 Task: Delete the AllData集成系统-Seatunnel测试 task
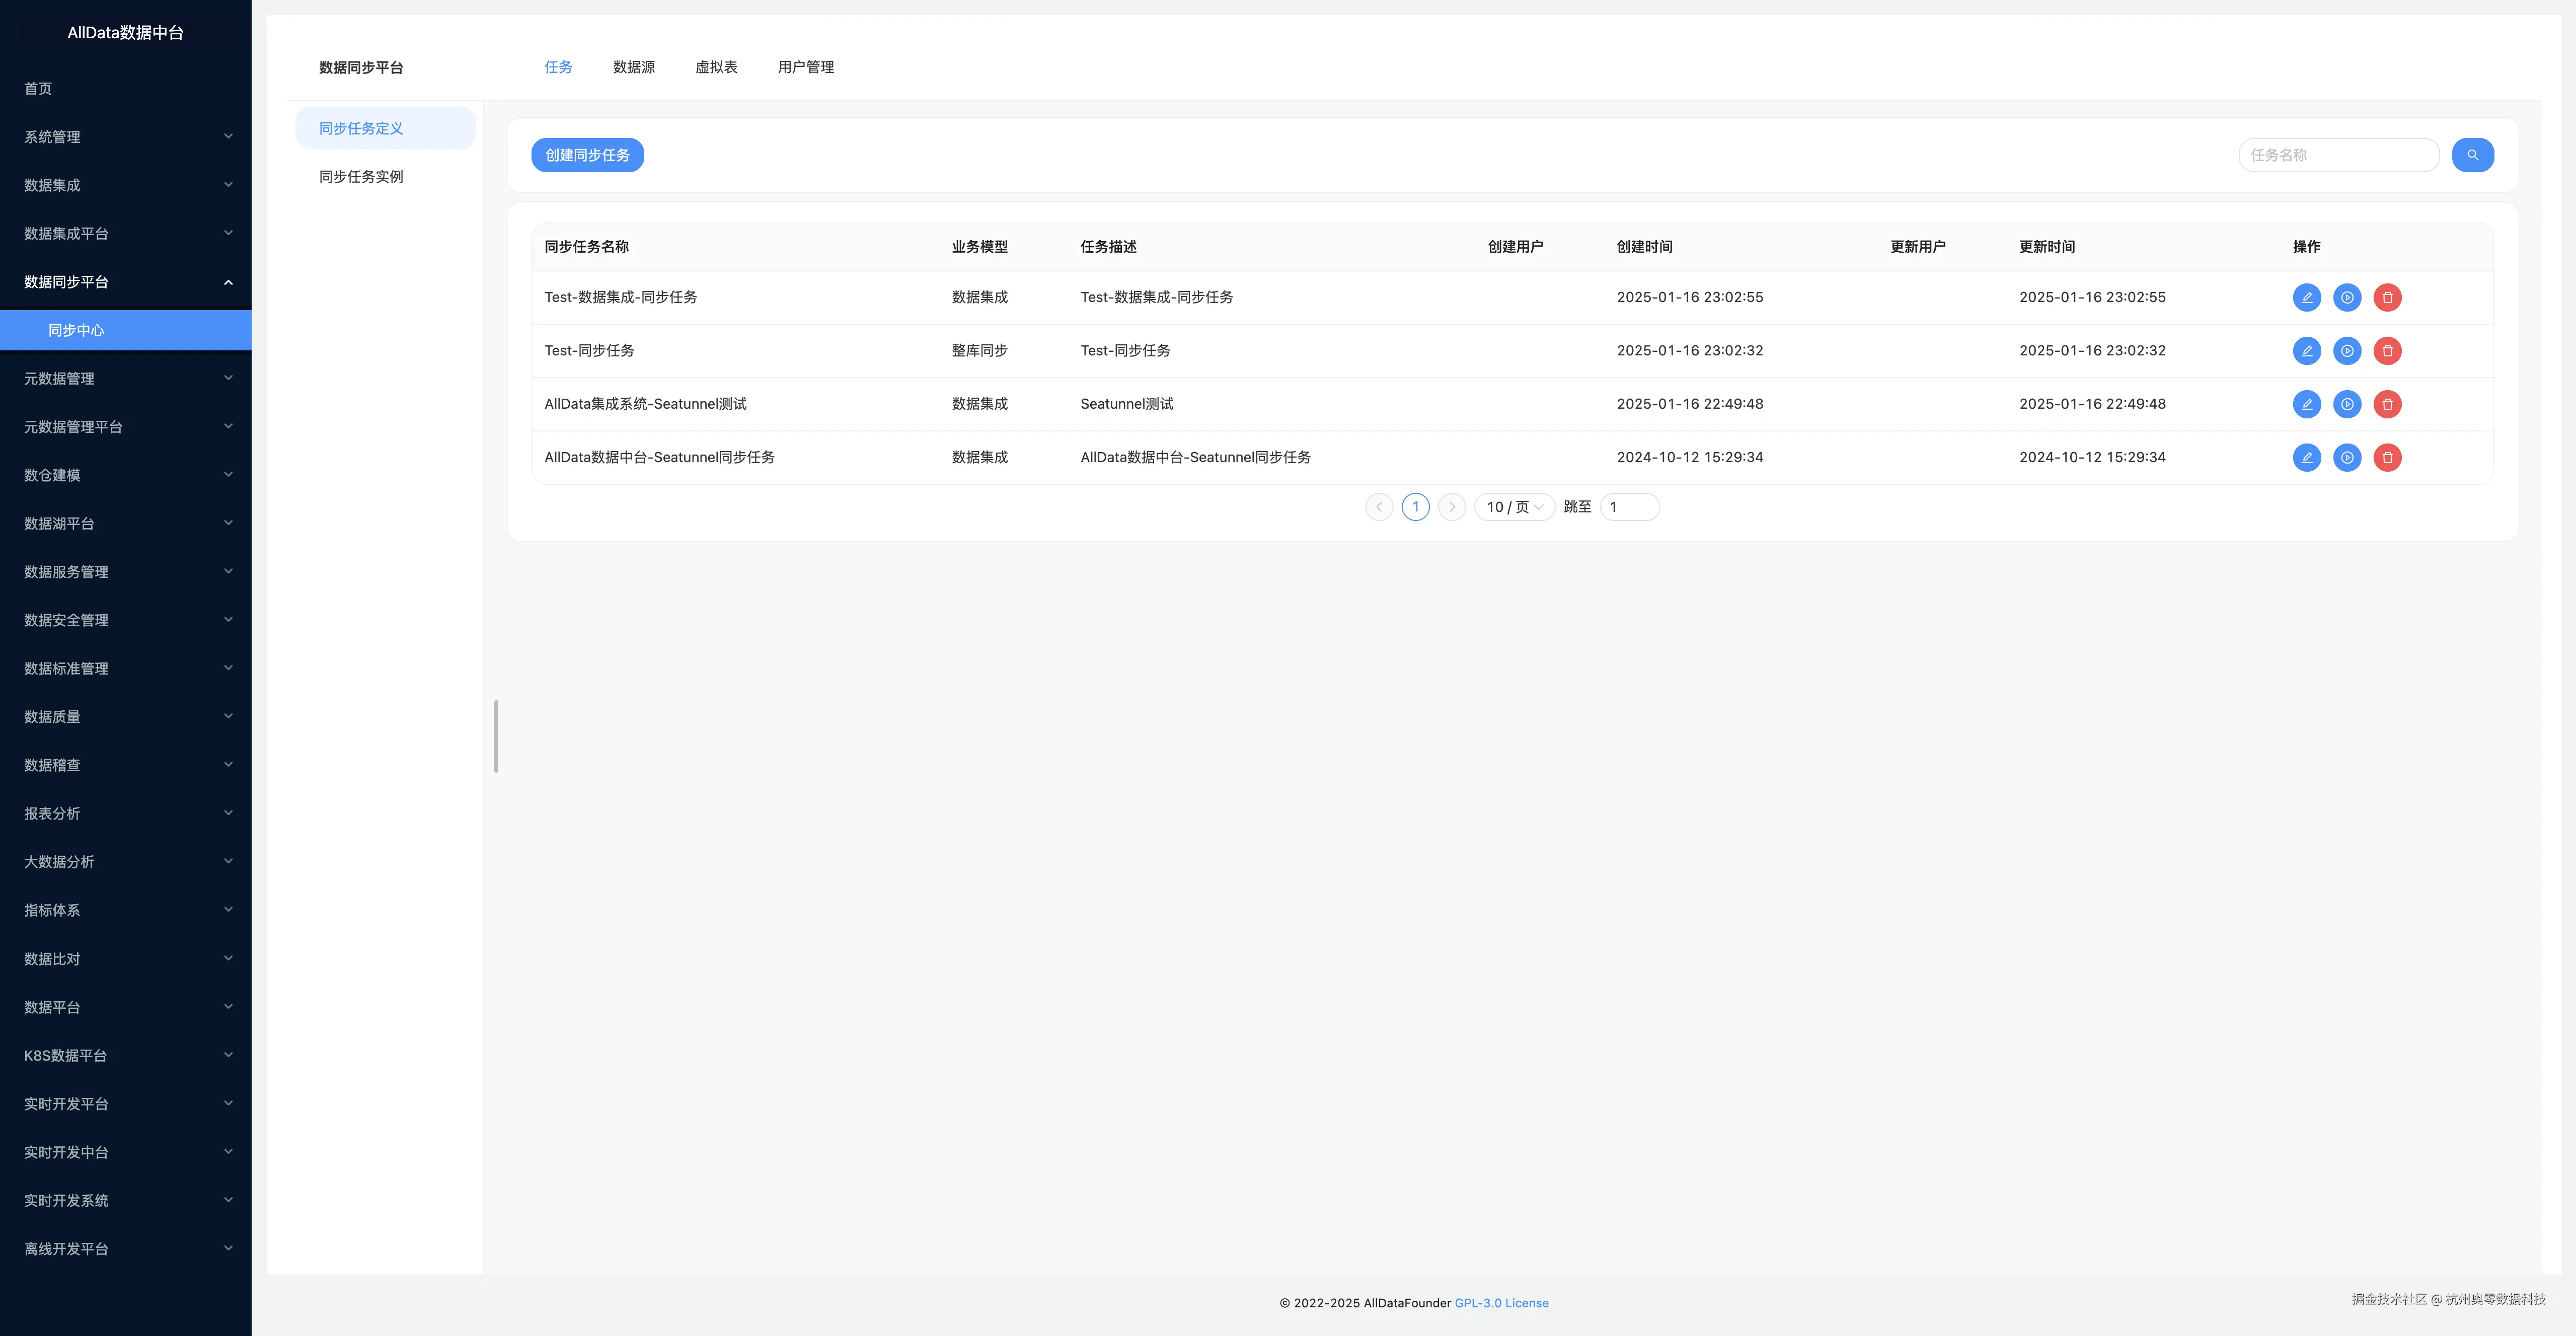[2387, 404]
